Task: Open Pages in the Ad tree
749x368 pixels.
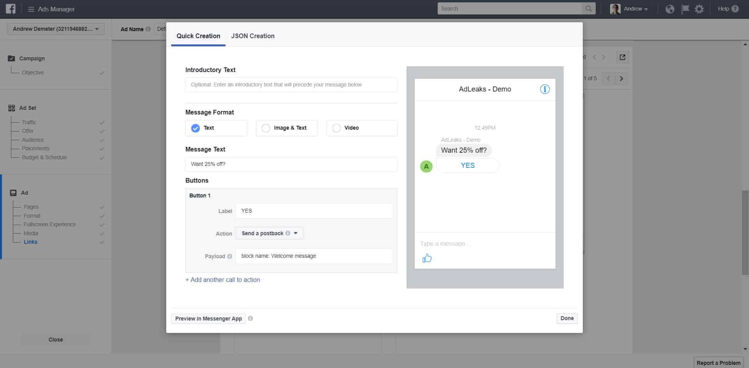Action: click(31, 207)
